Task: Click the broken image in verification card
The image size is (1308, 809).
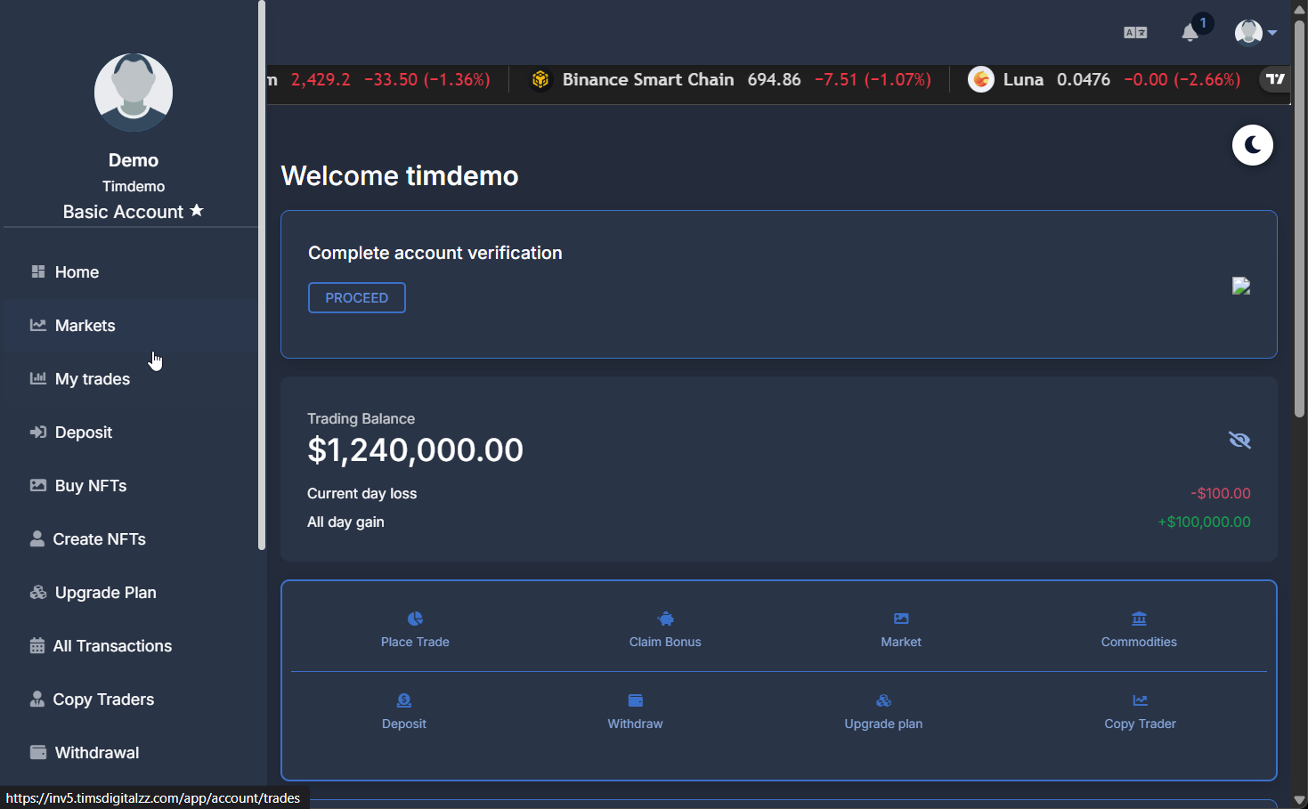Action: (x=1241, y=286)
